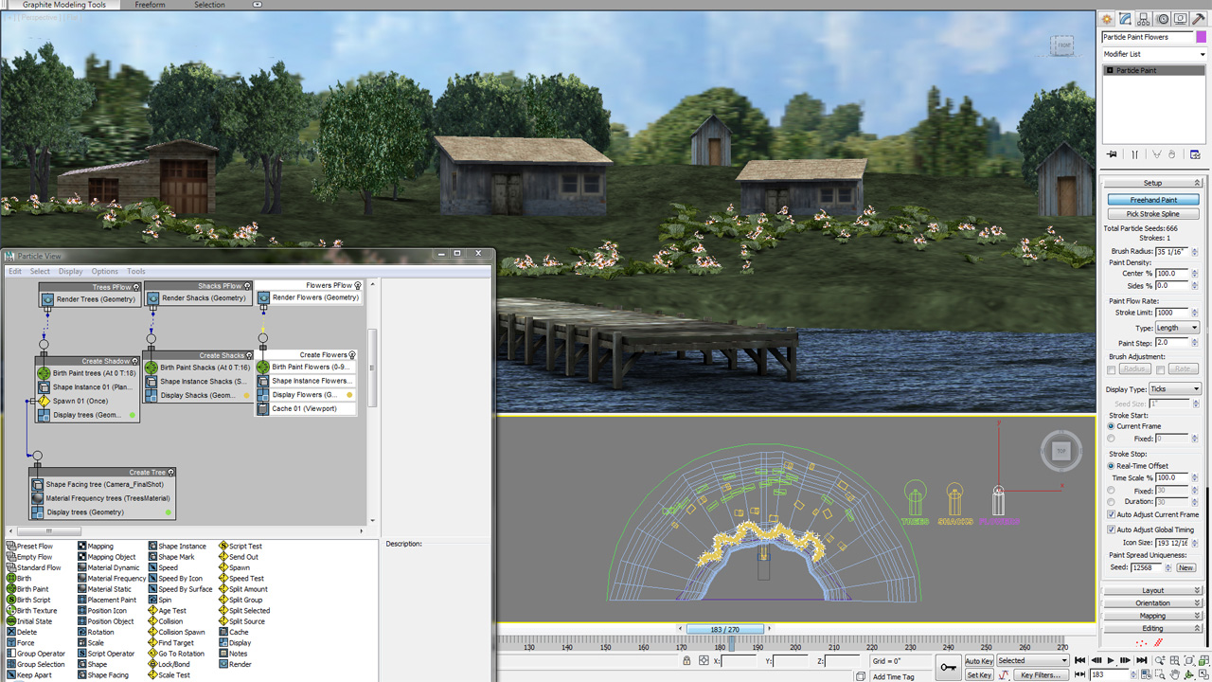Select the Zoom Region tool
Screen dimensions: 1212x682
[1161, 674]
